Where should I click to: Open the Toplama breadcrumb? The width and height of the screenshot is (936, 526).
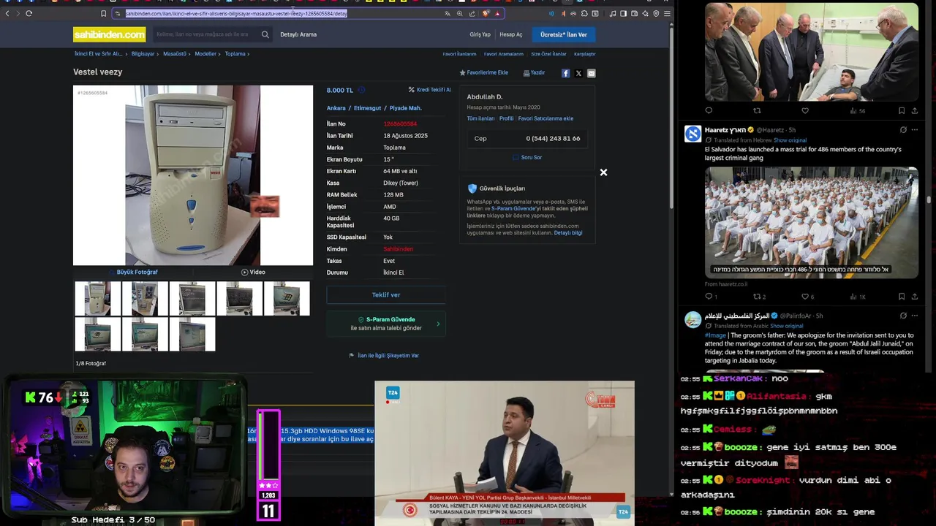click(235, 54)
